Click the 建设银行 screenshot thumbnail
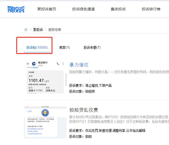This screenshot has width=169, height=145. pos(45,77)
